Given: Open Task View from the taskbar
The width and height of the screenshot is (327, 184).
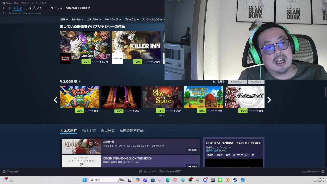Looking at the screenshot, I should (x=130, y=180).
